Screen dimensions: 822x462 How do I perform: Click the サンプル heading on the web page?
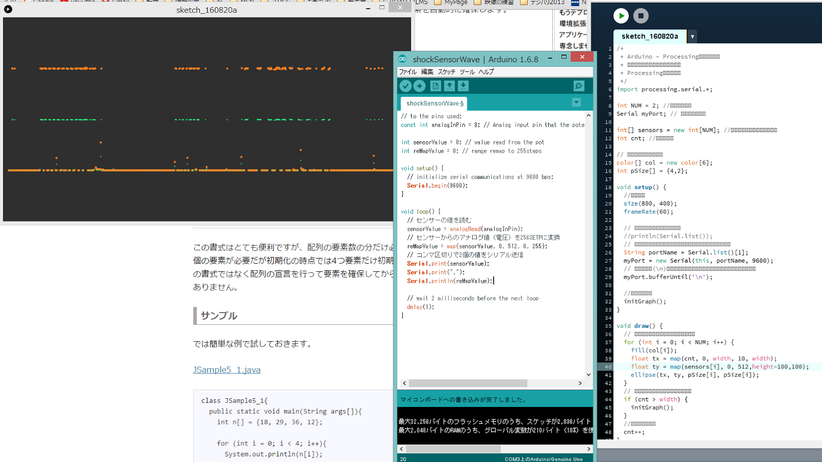[219, 316]
